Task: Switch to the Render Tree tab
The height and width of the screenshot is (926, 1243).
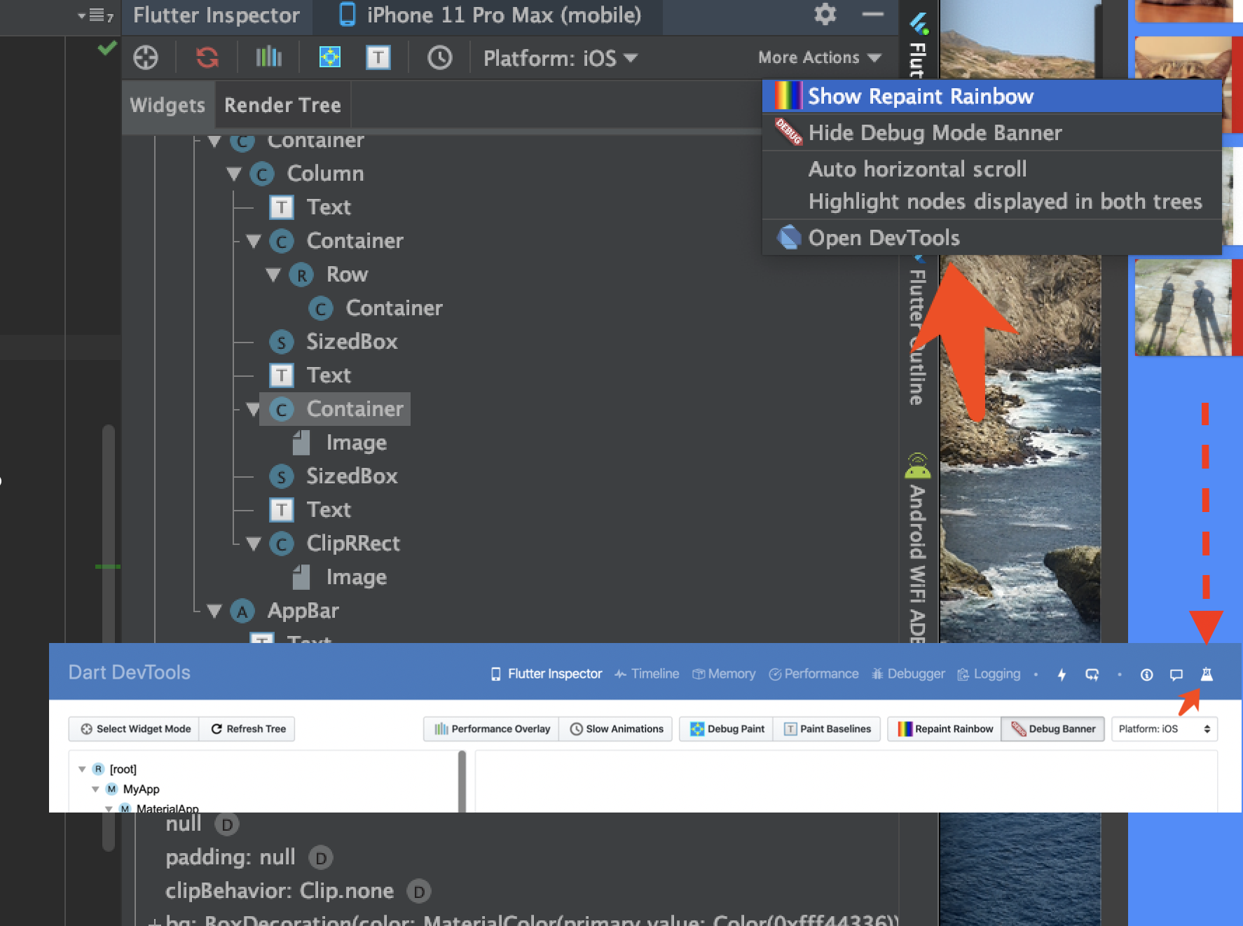Action: 282,105
